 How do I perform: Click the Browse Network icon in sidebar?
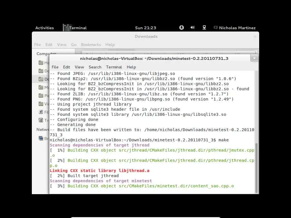point(41,138)
